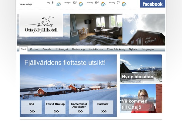Click today's weather cloud icon
Screen dimensions: 182x121
pyautogui.click(x=59, y=4)
